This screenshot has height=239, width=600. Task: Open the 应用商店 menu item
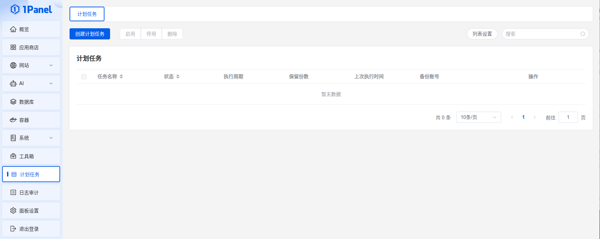point(31,47)
